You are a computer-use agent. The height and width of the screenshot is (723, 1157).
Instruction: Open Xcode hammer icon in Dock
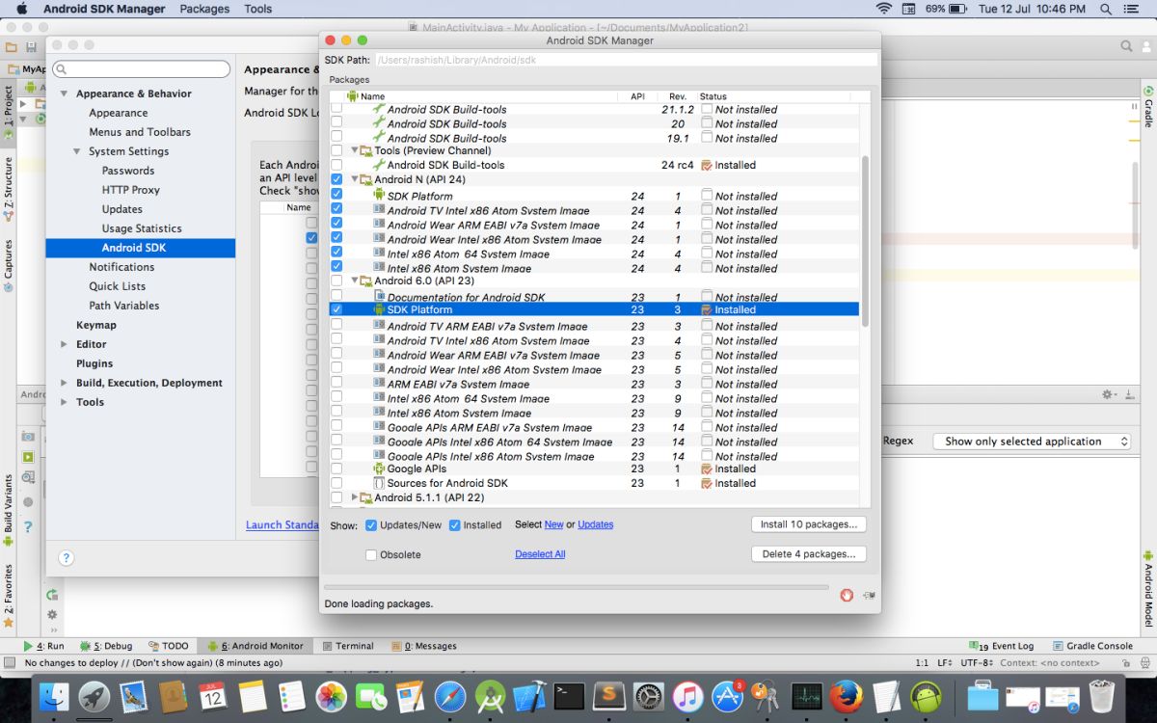529,696
